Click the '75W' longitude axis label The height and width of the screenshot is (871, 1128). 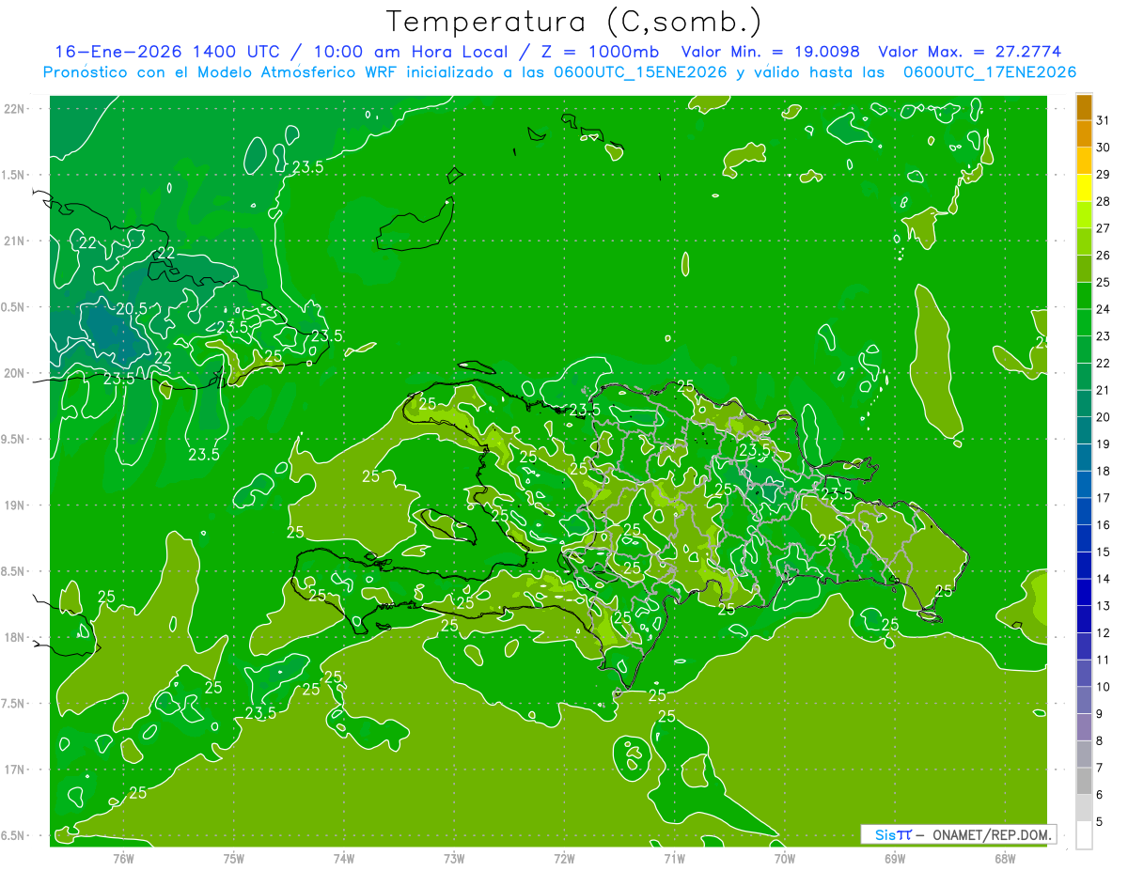(233, 858)
